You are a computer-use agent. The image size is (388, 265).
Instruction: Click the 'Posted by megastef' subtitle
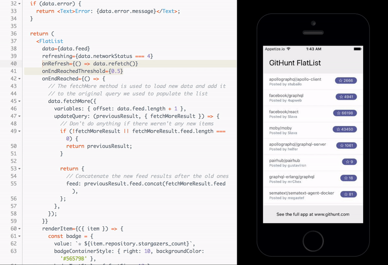point(287,198)
